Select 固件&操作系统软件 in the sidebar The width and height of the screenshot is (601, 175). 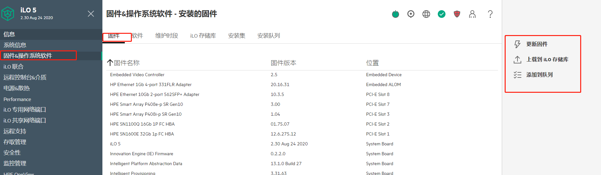[x=51, y=56]
